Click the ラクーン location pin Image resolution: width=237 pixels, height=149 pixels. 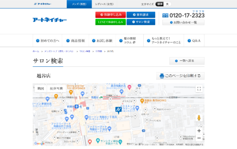[135, 116]
